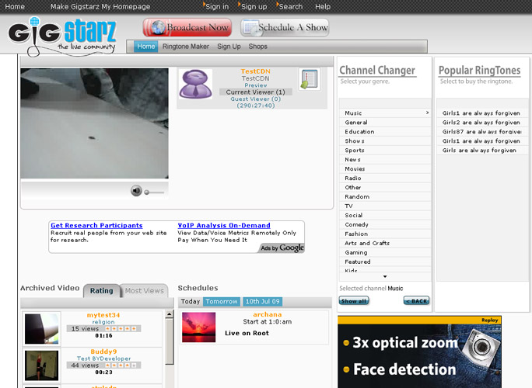Open the top bar Sign up link
Viewport: 532px width, 388px height.
253,6
